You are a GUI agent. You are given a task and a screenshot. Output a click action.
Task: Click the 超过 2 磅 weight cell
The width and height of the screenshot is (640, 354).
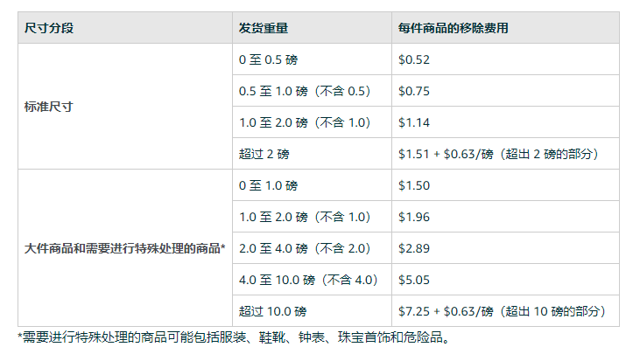264,154
